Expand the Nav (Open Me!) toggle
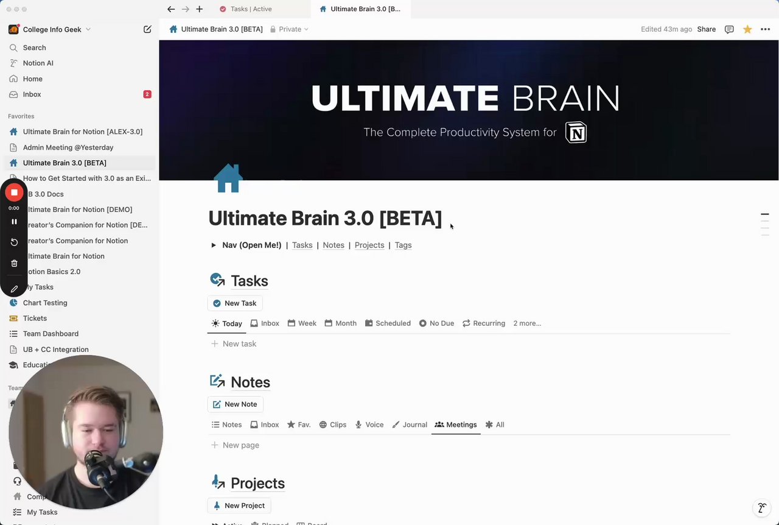 pyautogui.click(x=214, y=245)
